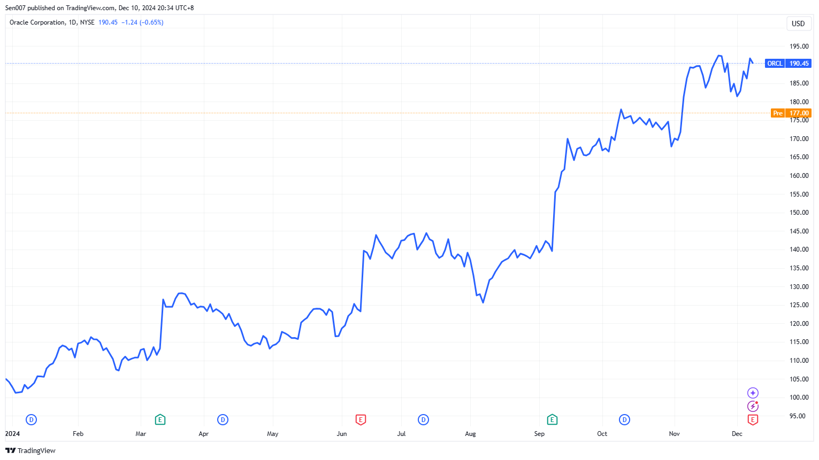The width and height of the screenshot is (819, 460).
Task: Click the Dec label on time axis
Action: tap(737, 434)
